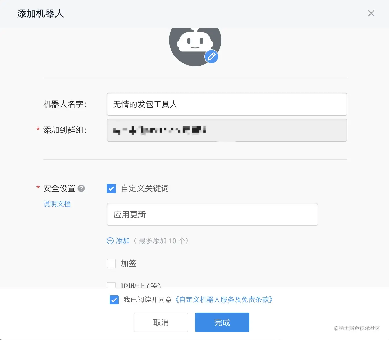Image resolution: width=389 pixels, height=340 pixels.
Task: Click the robot name input field
Action: pos(227,104)
